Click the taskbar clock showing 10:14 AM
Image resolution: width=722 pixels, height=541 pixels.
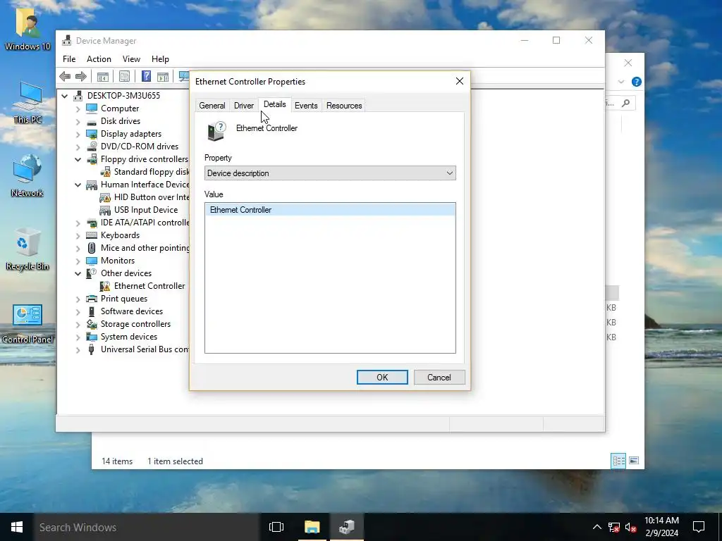click(x=661, y=527)
